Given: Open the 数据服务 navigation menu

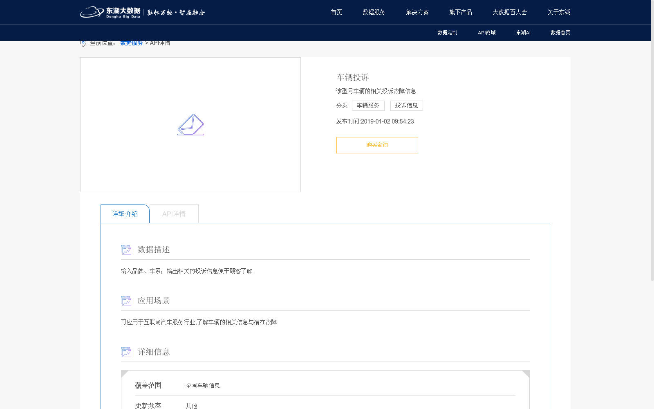Looking at the screenshot, I should [x=374, y=12].
